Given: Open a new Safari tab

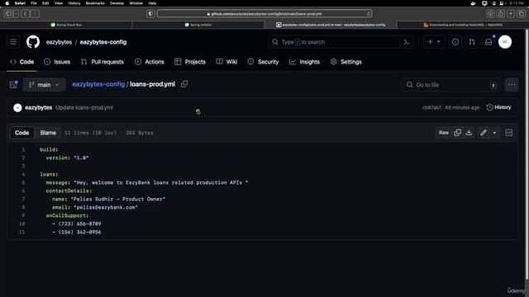Looking at the screenshot, I should [x=511, y=14].
